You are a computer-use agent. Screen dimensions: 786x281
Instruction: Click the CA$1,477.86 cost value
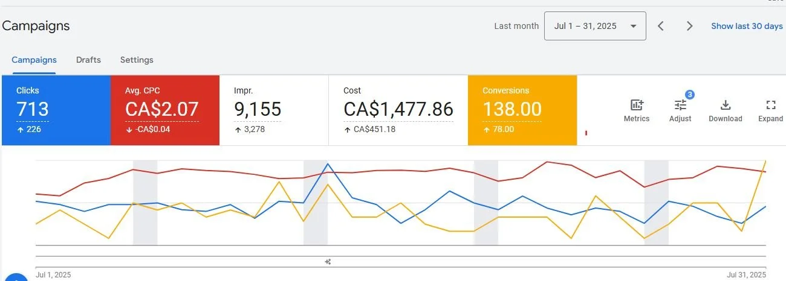[x=398, y=109]
